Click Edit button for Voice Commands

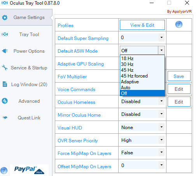point(179,89)
